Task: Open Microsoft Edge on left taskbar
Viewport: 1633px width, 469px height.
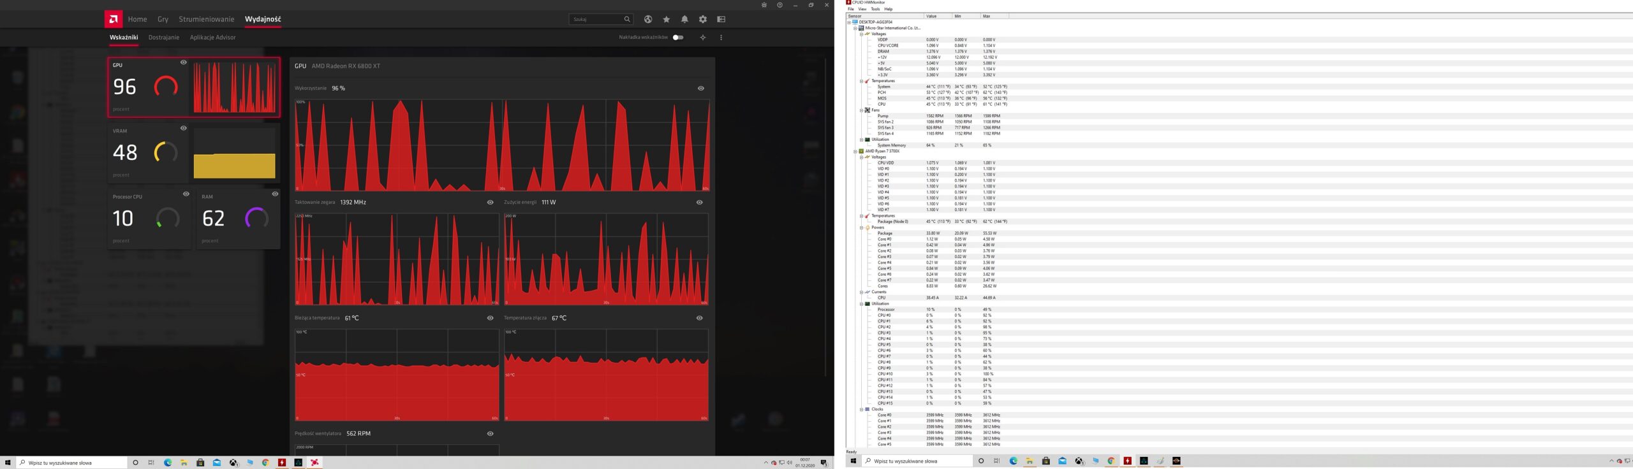Action: pos(168,463)
